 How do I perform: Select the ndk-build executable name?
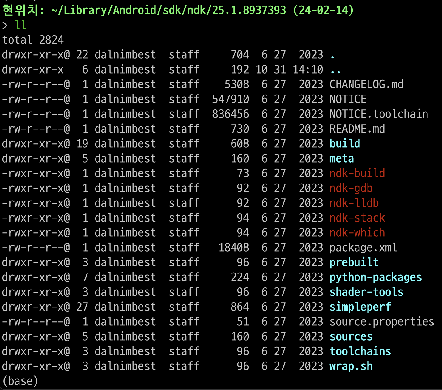(x=357, y=173)
